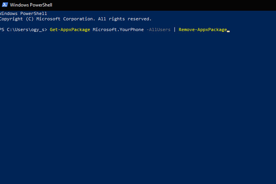The image size is (276, 184).
Task: Click the word "All" before "rights"
Action: coord(102,19)
